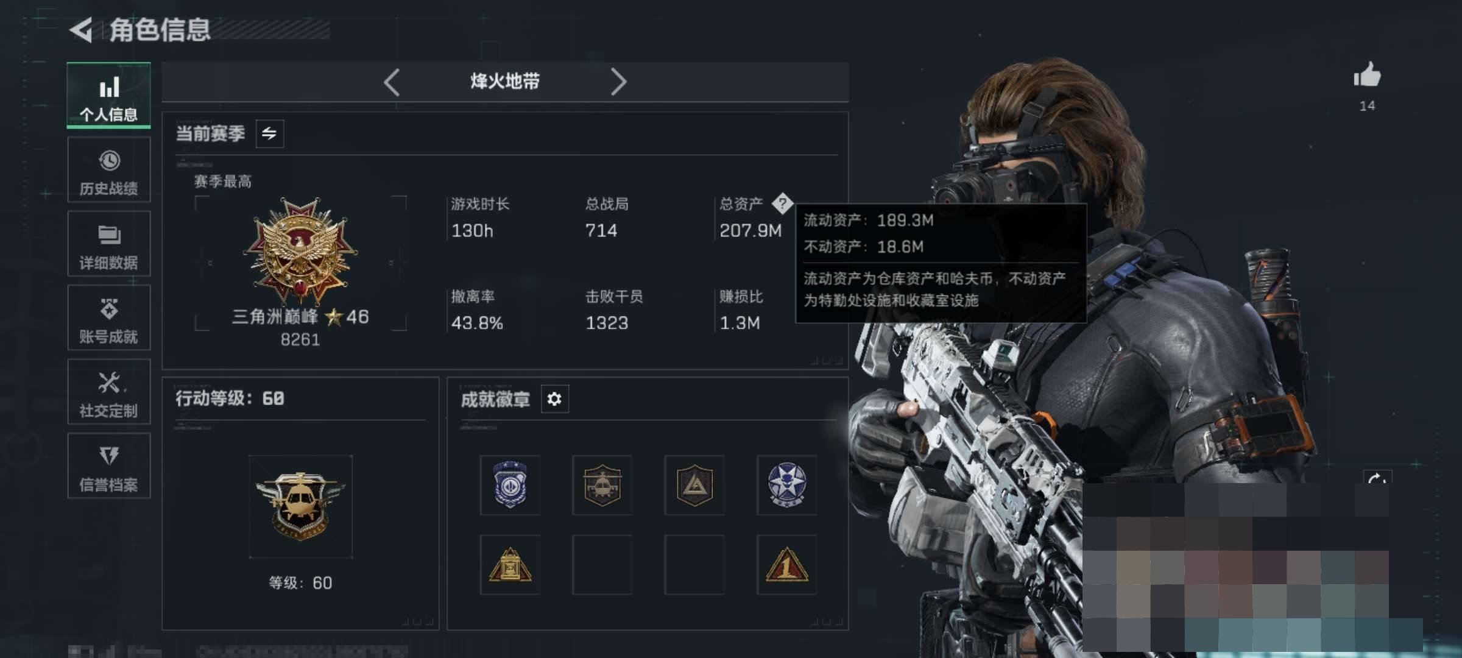Open the 成就徽章 gear settings
Viewport: 1462px width, 658px height.
pos(554,399)
